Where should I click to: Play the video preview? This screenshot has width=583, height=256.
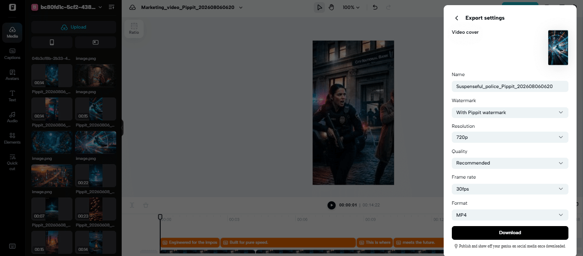(331, 205)
